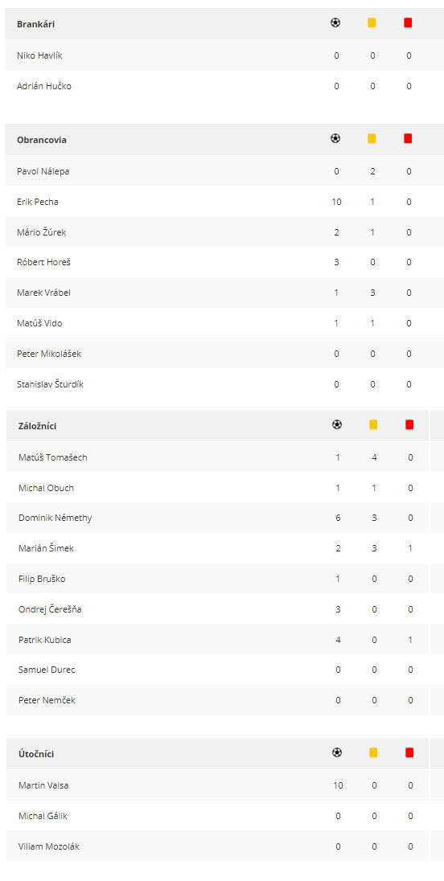Screen dimensions: 444x881
Task: Open Viliam Mozolák player entry
Action: [49, 846]
